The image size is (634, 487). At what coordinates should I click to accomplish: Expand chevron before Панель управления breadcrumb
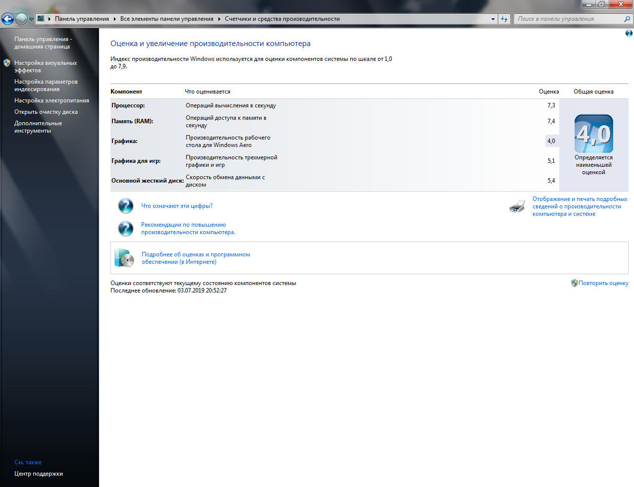[50, 19]
